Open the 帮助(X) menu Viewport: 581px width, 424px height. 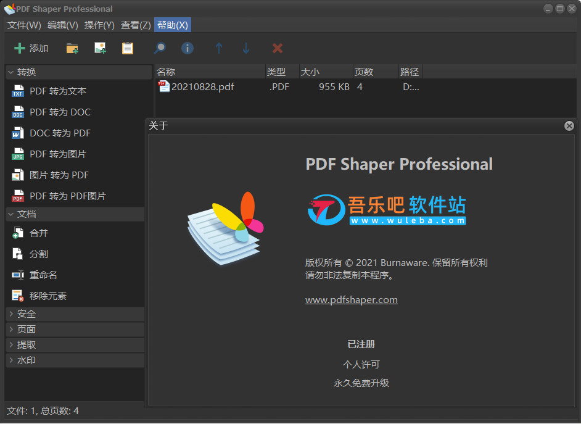coord(173,25)
